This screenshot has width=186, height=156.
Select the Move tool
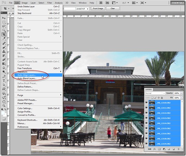pyautogui.click(x=4, y=18)
